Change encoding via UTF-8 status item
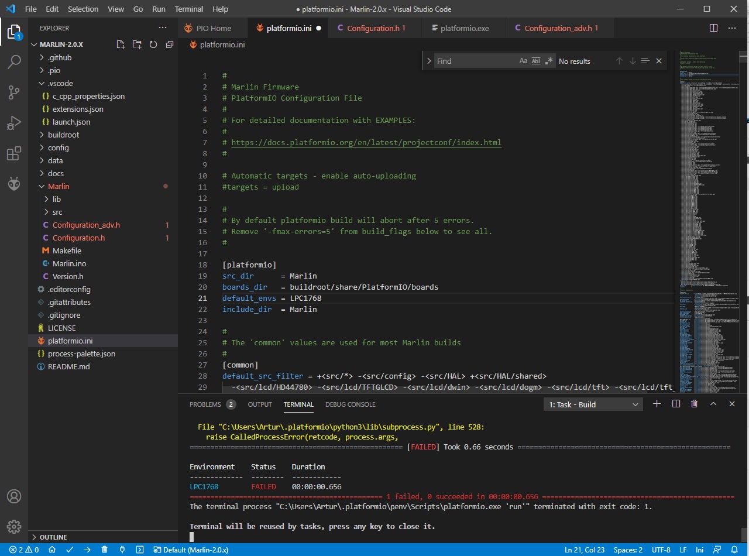The image size is (749, 556). (661, 550)
